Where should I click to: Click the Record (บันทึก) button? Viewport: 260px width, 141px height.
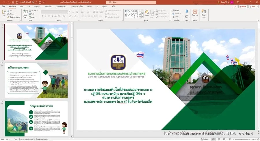coord(243,7)
